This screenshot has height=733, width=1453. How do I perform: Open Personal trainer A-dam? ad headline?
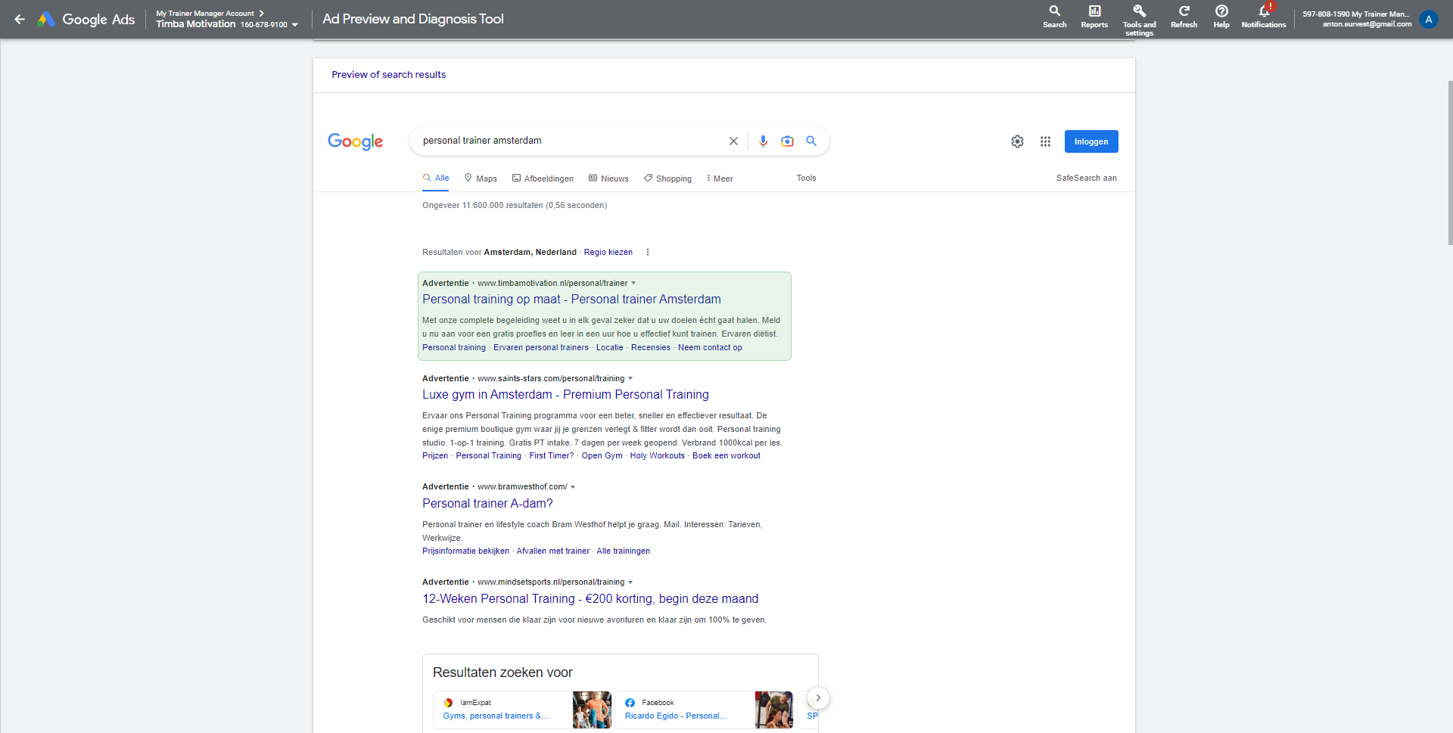(x=487, y=504)
